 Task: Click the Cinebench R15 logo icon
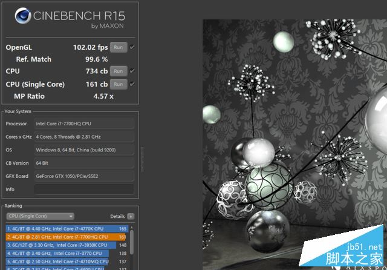23,16
